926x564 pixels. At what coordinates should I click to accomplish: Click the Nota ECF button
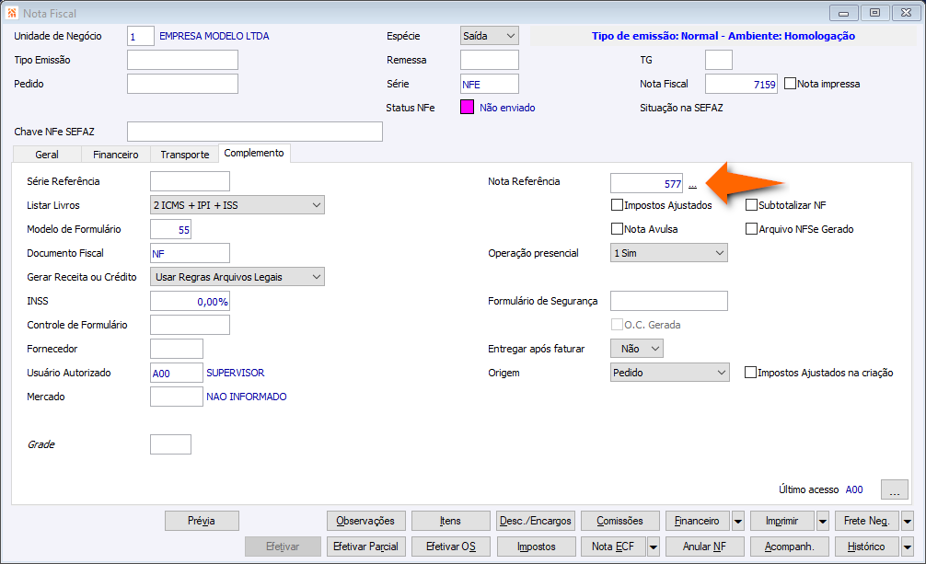pyautogui.click(x=613, y=547)
